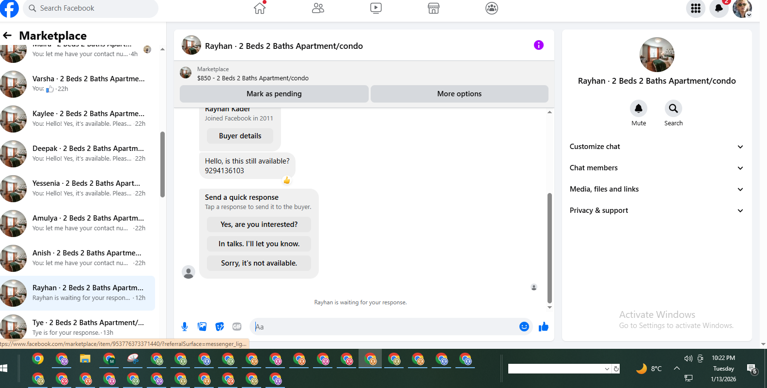Open the taskbar address dropdown arrow
The height and width of the screenshot is (388, 767).
point(607,369)
